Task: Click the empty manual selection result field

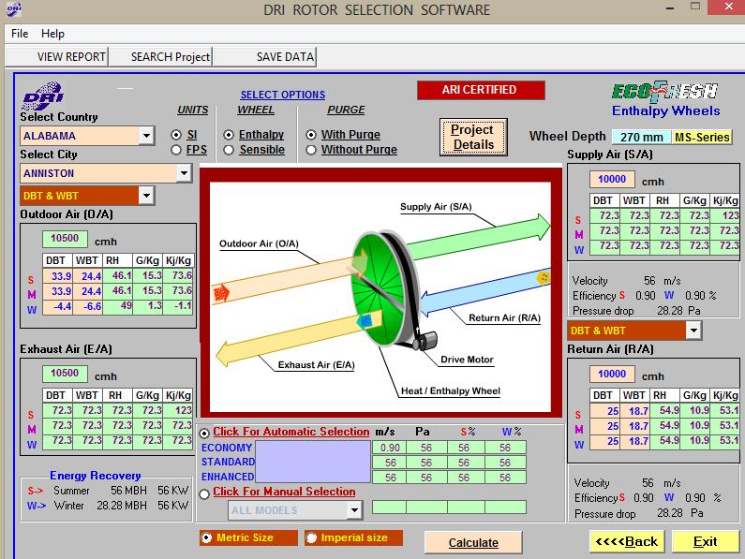Action: point(449,508)
